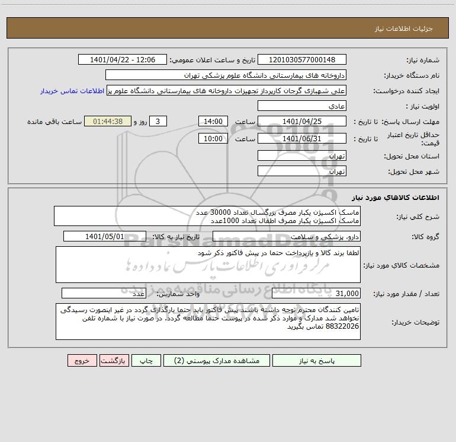Screen dimensions: 456x442
Task: Click label نام دستگاه خریدار
Action: [x=412, y=76]
